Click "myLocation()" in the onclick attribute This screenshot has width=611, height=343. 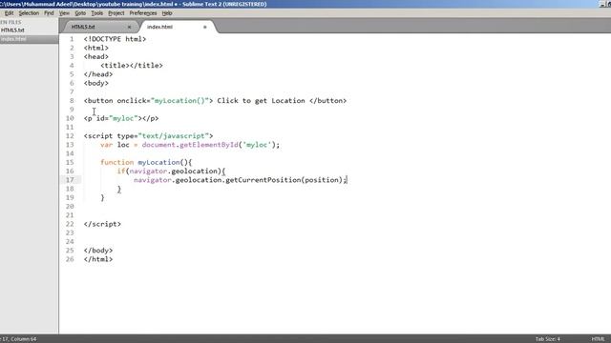tap(179, 101)
